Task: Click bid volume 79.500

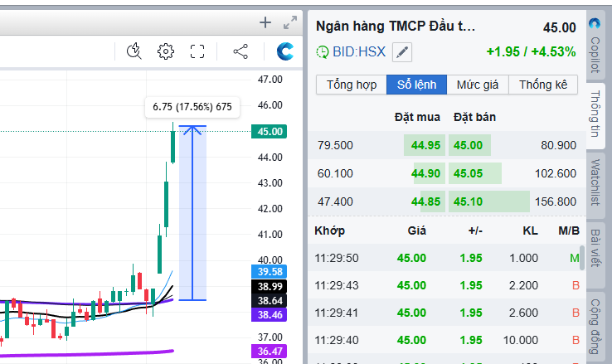Action: [335, 145]
